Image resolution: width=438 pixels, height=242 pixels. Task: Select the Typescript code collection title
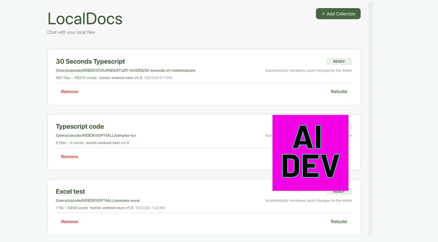(x=80, y=126)
